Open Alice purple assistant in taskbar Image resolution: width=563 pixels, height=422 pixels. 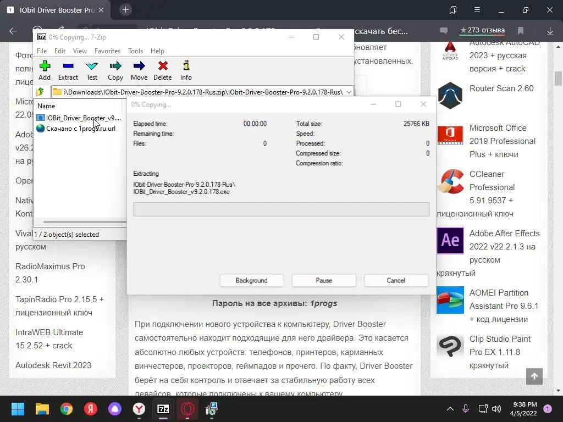[115, 409]
